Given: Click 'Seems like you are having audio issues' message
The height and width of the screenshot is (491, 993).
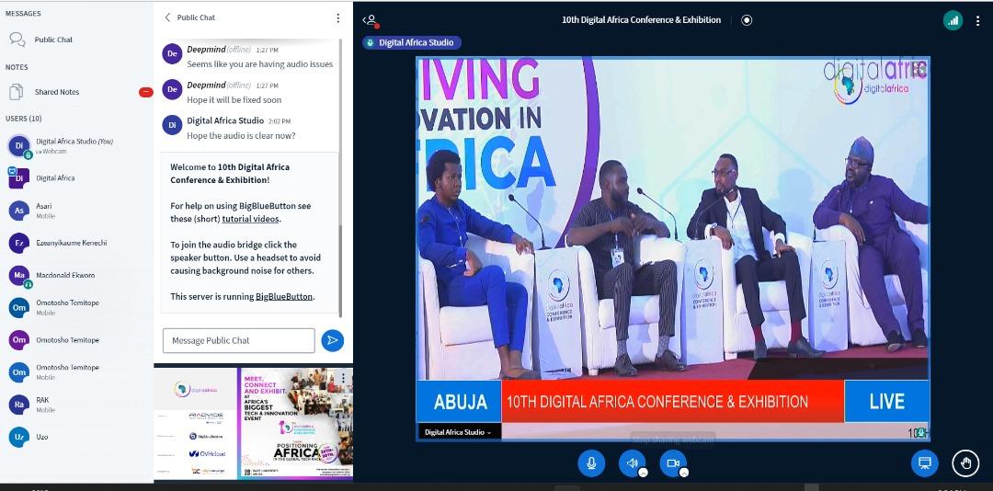Looking at the screenshot, I should click(x=259, y=64).
